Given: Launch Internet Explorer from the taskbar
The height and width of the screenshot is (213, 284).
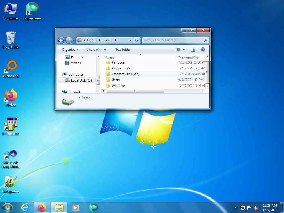Looking at the screenshot, I should coord(25,207).
